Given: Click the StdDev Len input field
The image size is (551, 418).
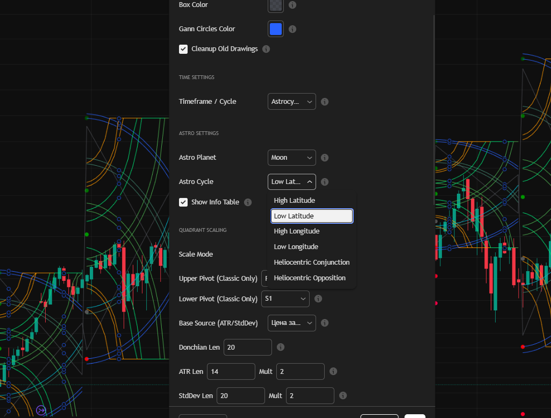Looking at the screenshot, I should tap(241, 395).
